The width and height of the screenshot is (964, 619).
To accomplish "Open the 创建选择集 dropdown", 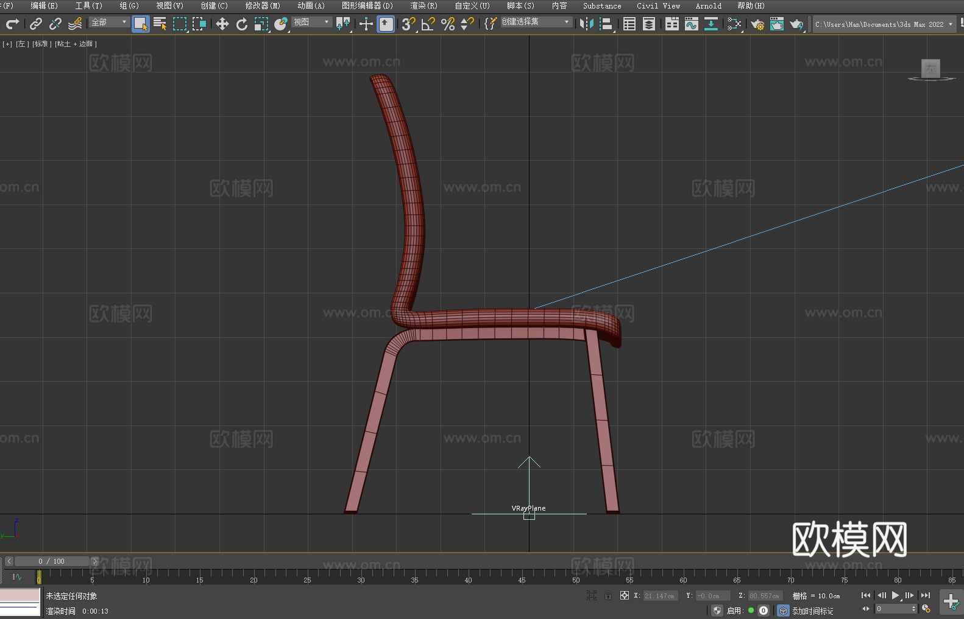I will coord(536,22).
